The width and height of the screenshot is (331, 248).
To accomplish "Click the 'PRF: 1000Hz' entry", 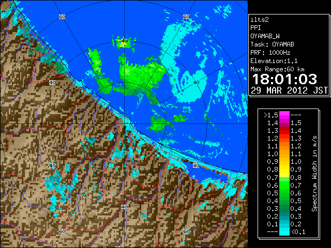I will (270, 53).
